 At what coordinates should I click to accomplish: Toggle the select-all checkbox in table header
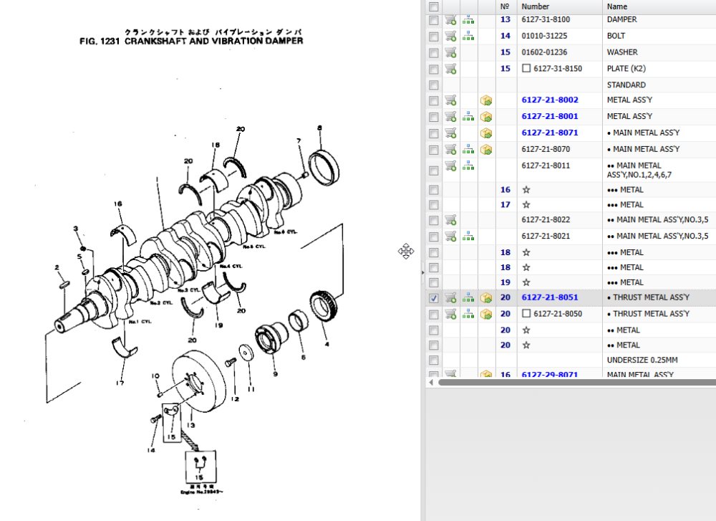tap(434, 7)
